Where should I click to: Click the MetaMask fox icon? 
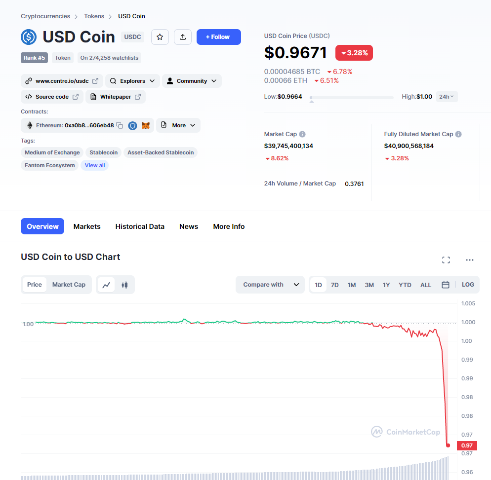click(146, 125)
